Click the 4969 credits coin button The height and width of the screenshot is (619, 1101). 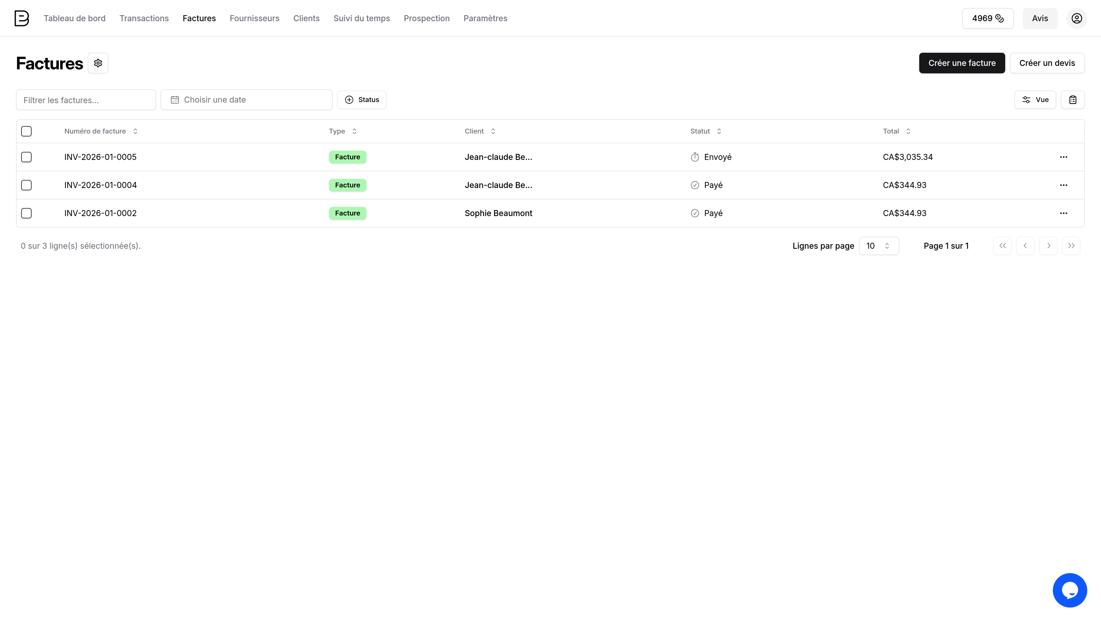point(987,18)
